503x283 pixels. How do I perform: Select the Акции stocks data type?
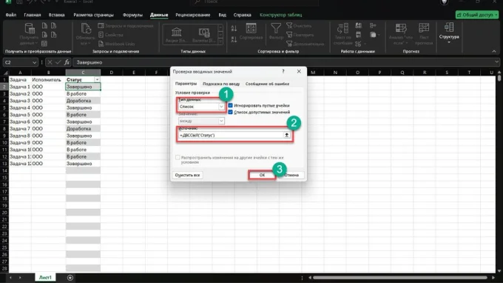click(177, 34)
